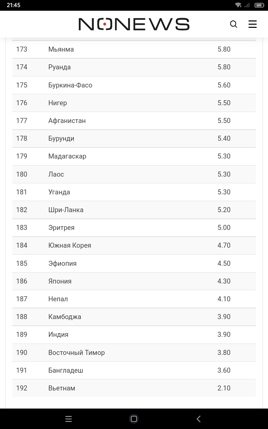Image resolution: width=268 pixels, height=429 pixels.
Task: Click the Шри-Ланка country cell
Action: [66, 210]
